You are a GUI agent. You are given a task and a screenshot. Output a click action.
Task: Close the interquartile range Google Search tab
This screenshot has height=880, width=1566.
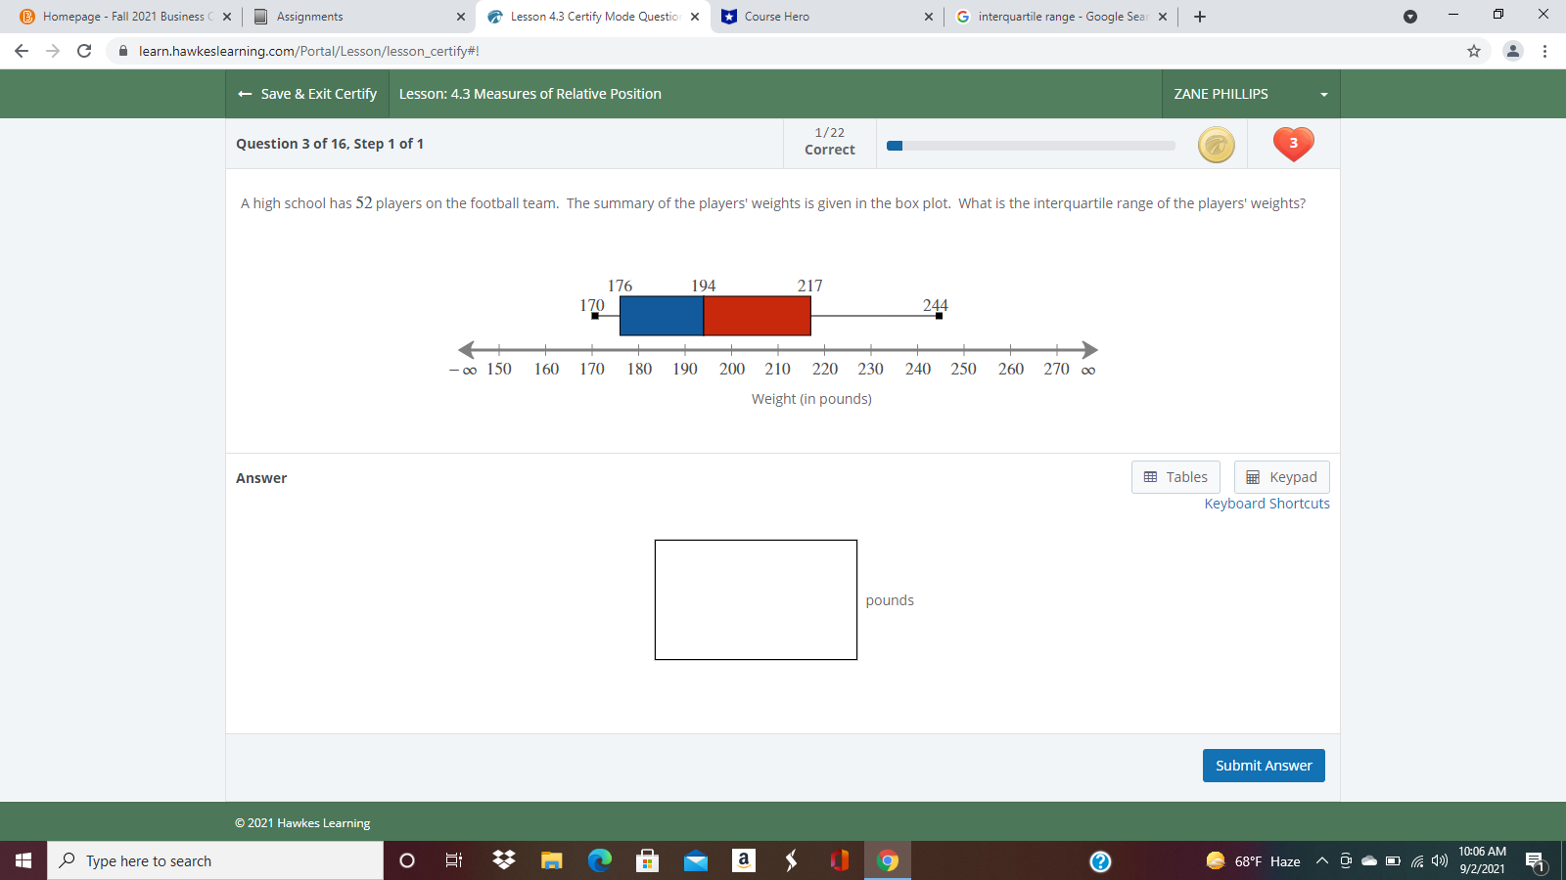[1163, 17]
